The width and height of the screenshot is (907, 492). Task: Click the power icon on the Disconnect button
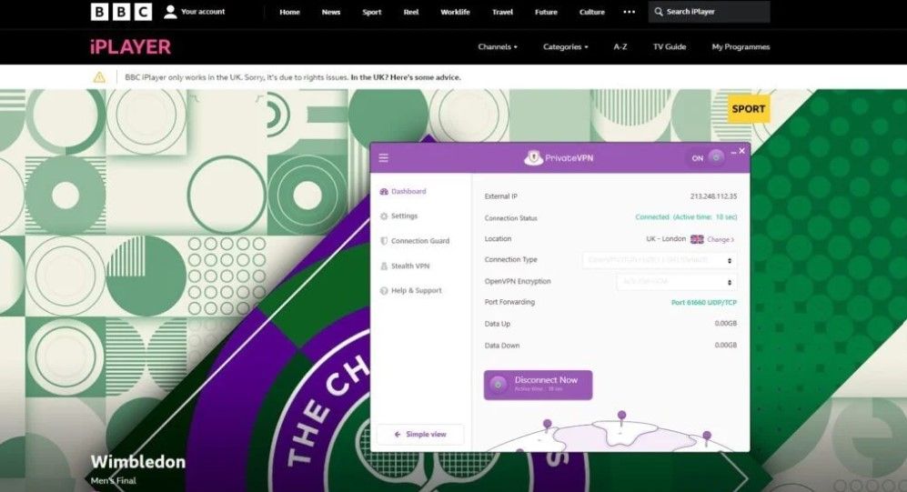click(x=498, y=385)
